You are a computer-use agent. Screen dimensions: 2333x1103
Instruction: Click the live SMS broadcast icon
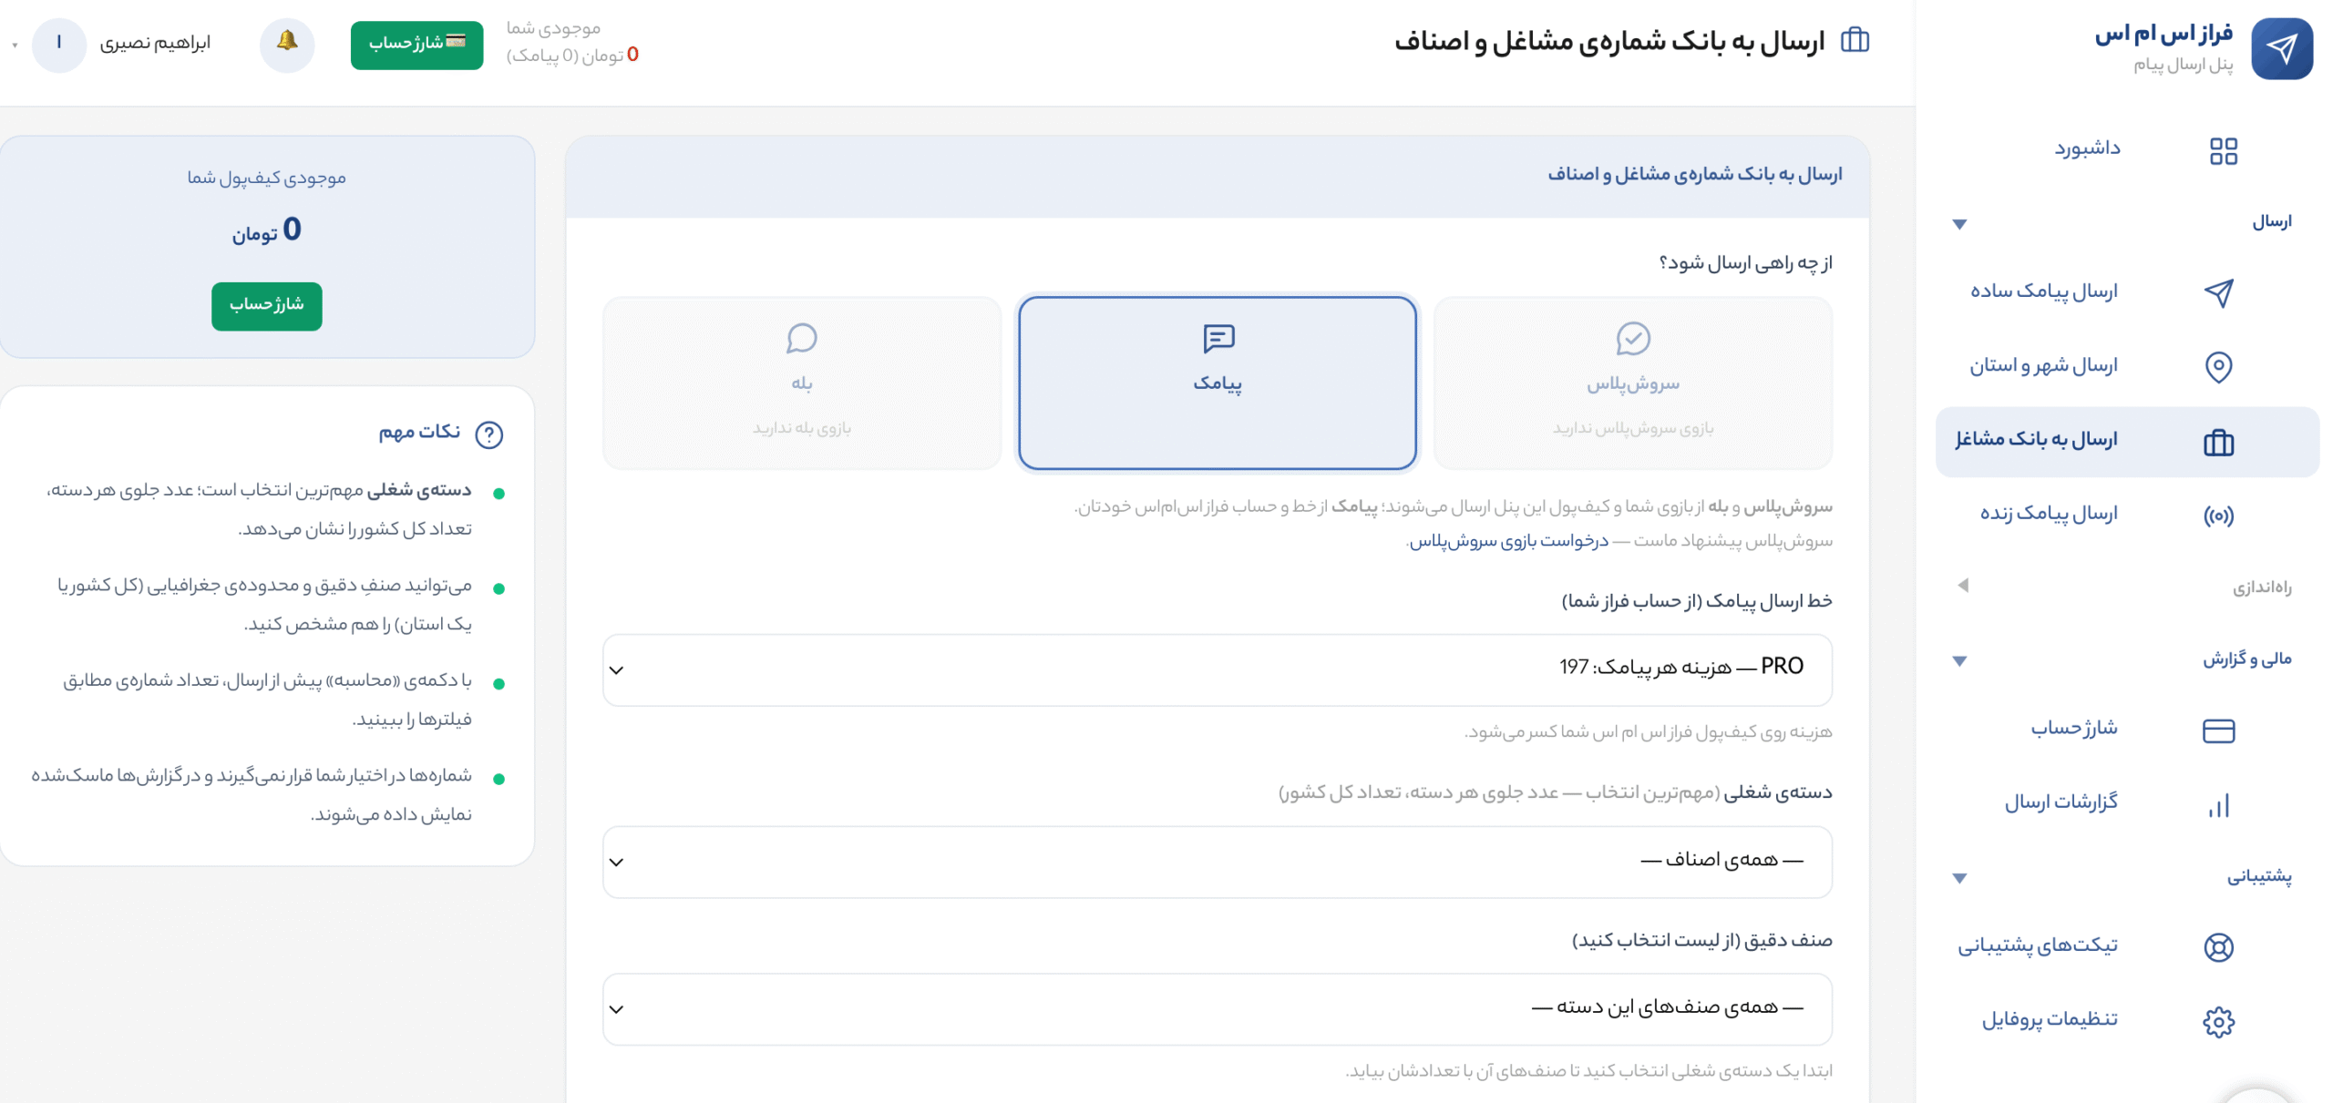click(x=2217, y=516)
